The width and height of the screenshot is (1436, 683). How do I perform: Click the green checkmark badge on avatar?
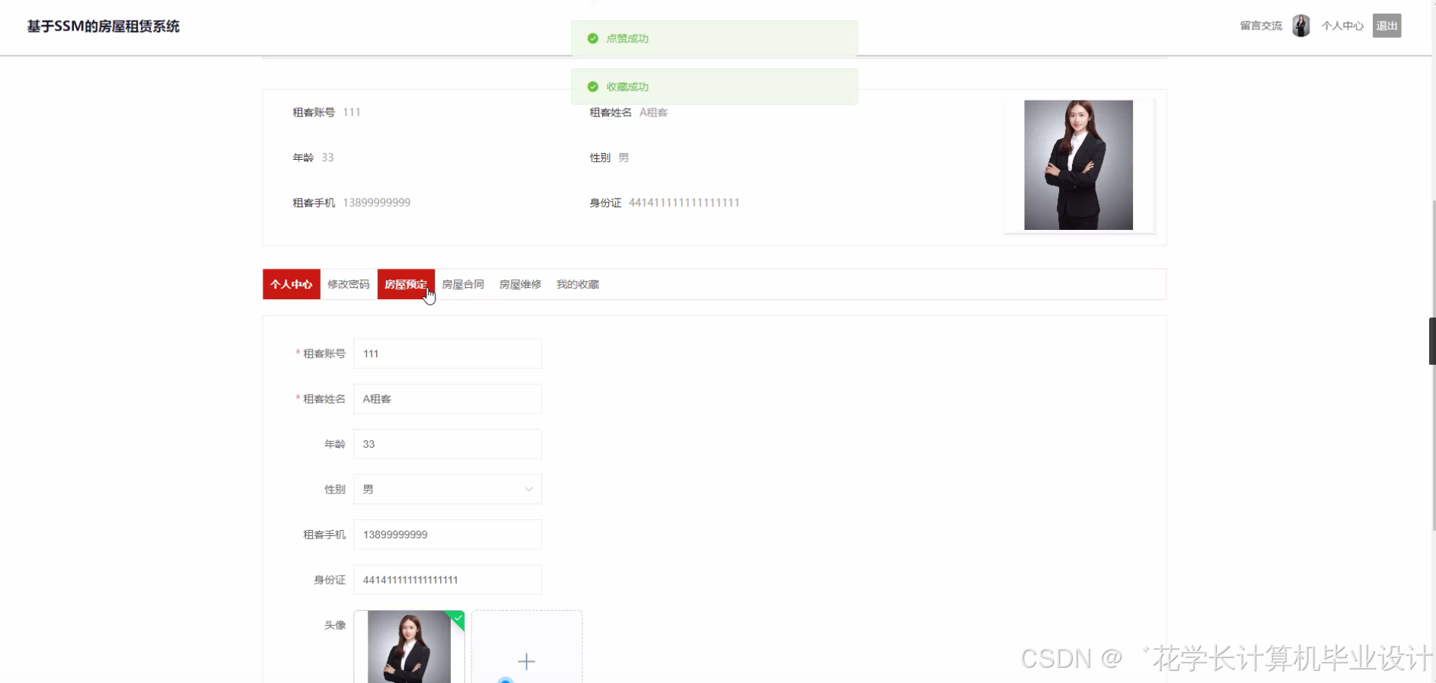point(457,618)
